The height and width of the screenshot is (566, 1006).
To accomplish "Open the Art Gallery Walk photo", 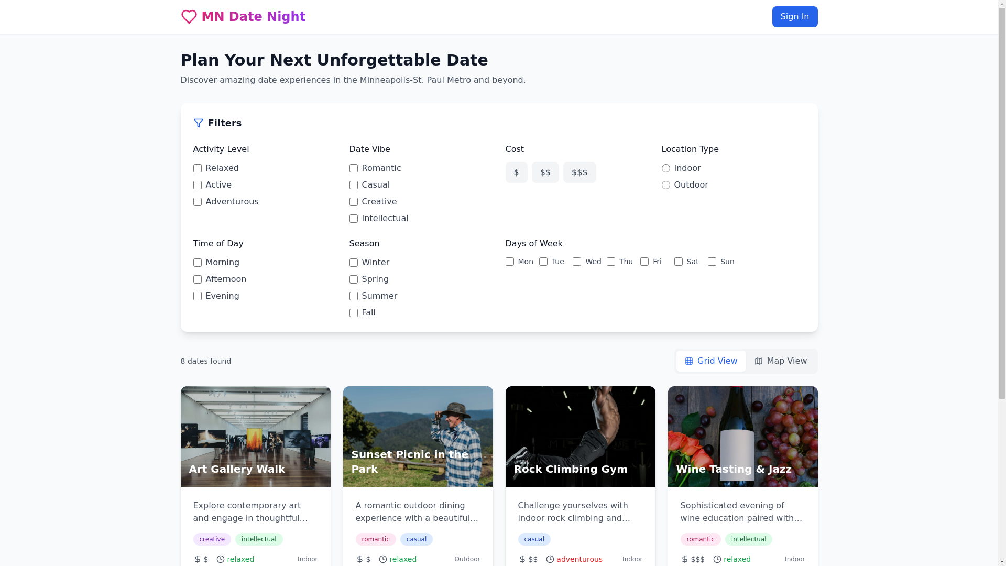I will pyautogui.click(x=256, y=437).
